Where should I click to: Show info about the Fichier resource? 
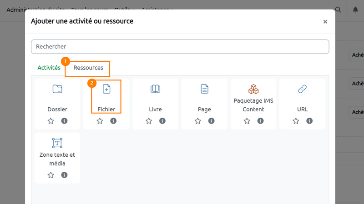[113, 121]
